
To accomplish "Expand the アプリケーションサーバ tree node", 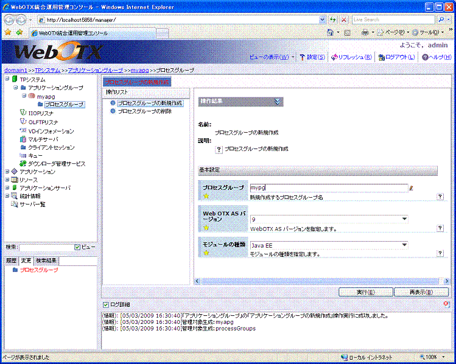I will (7, 188).
